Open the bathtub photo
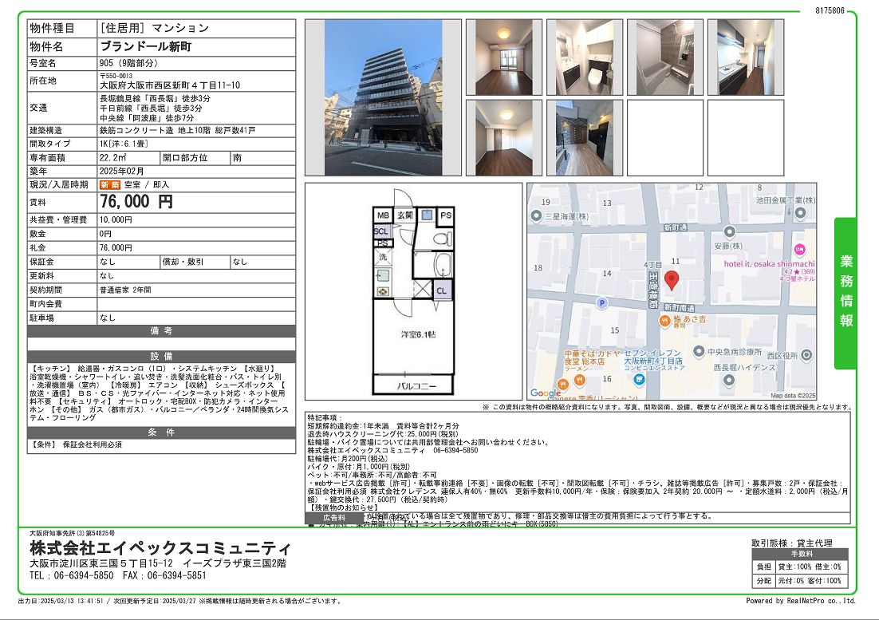879x620 pixels. [x=665, y=57]
